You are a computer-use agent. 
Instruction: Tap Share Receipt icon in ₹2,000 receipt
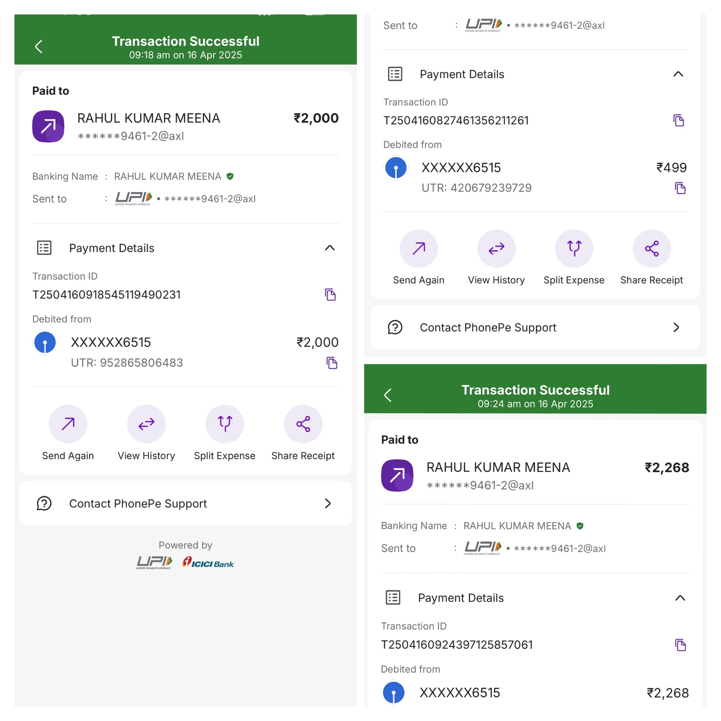[303, 424]
